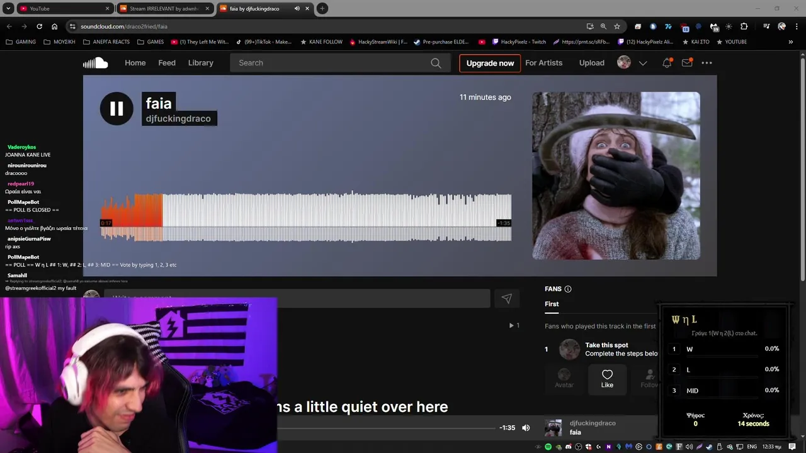Open the three-dots more menu in SoundCloud header

tap(707, 63)
